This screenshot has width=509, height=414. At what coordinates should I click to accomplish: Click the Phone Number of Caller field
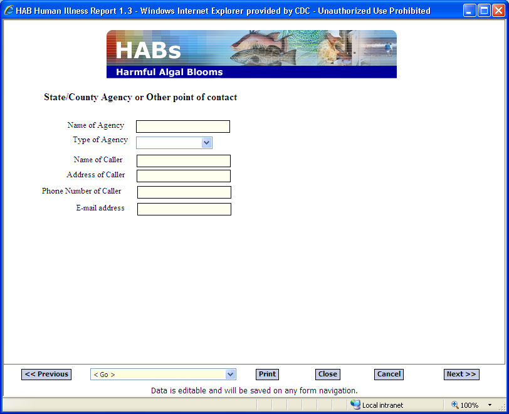[x=184, y=192]
